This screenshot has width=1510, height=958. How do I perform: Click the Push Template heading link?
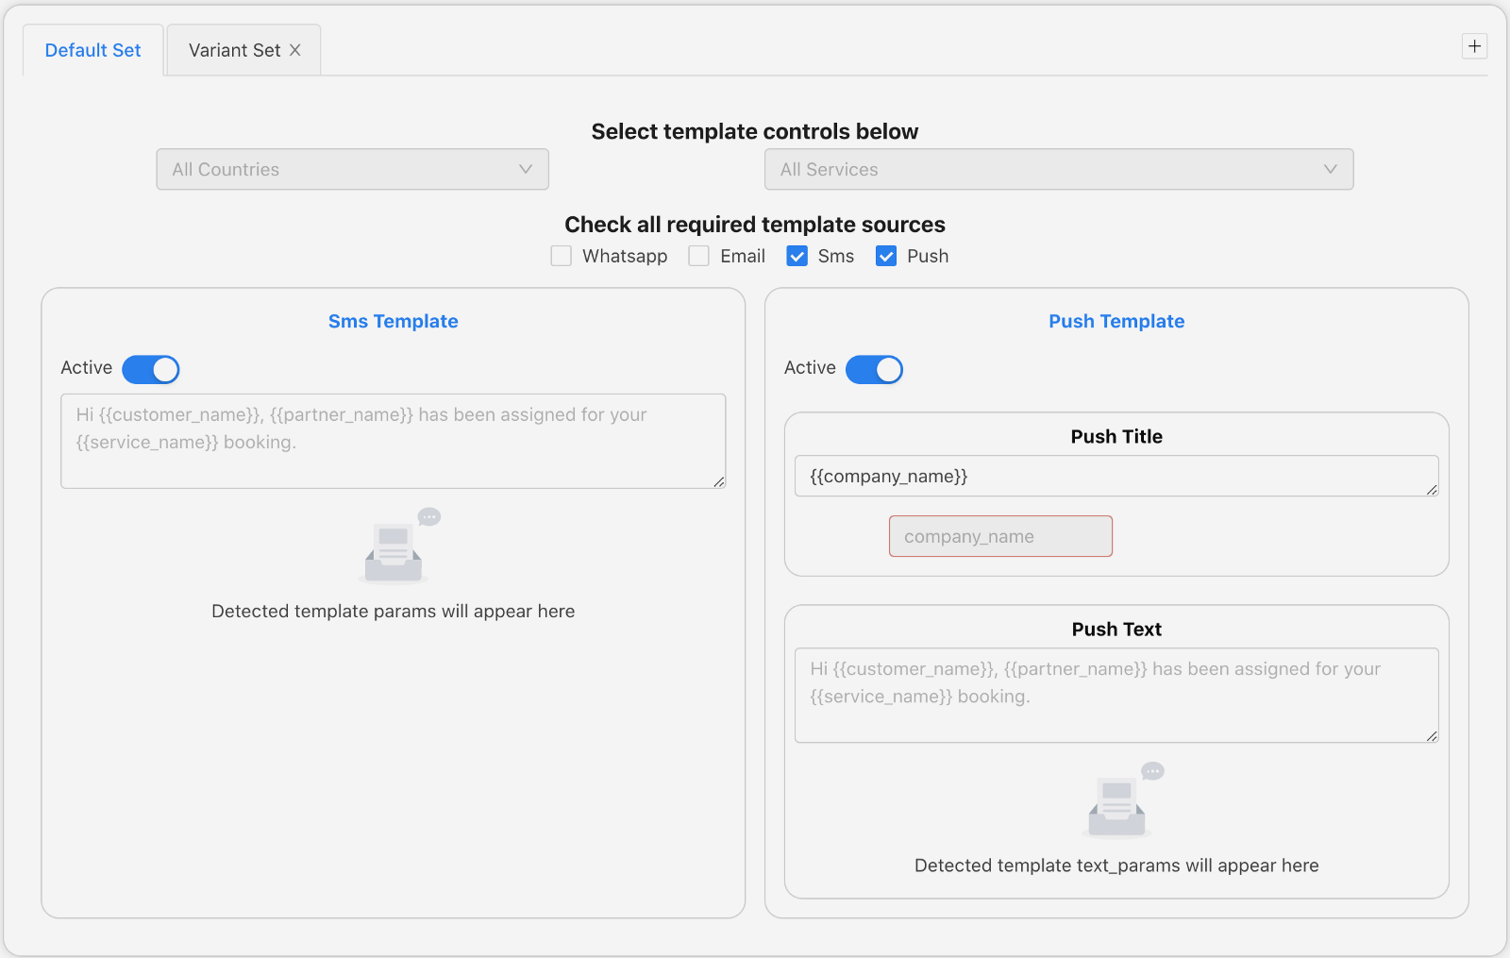(x=1116, y=321)
